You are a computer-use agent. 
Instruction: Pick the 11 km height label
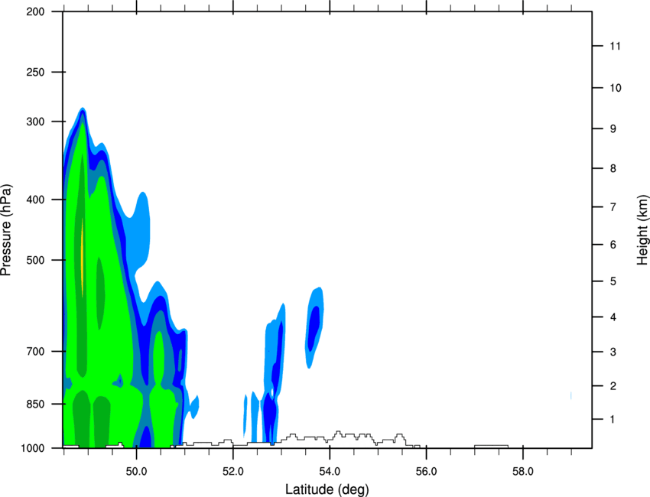click(x=616, y=46)
